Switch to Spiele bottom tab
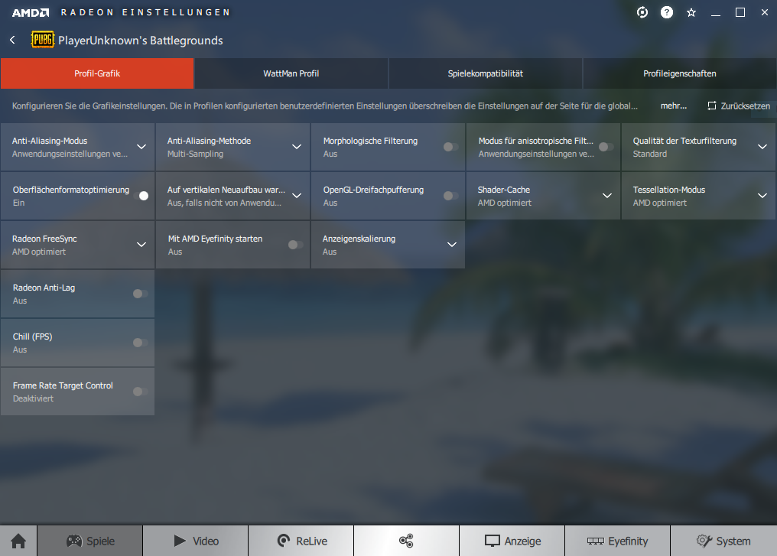Viewport: 777px width, 556px height. tap(90, 541)
